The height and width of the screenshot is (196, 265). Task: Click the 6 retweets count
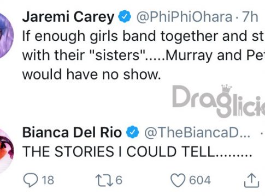tap(119, 180)
